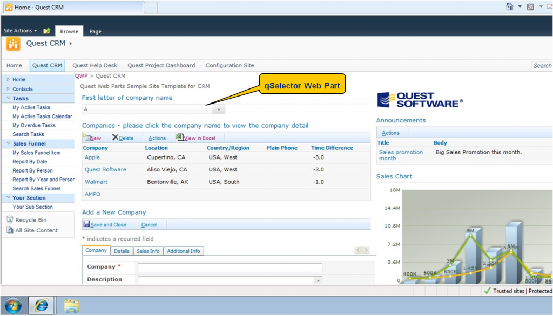The height and width of the screenshot is (316, 553).
Task: Click the browser home icon
Action: 509,6
